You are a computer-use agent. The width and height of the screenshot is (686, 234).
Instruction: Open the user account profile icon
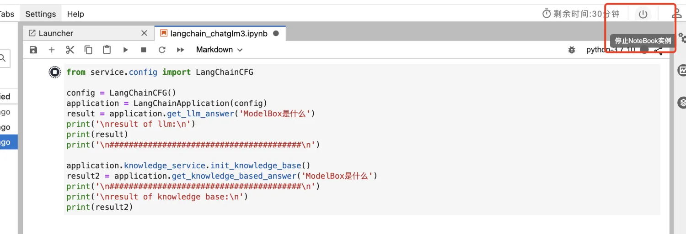(x=676, y=14)
